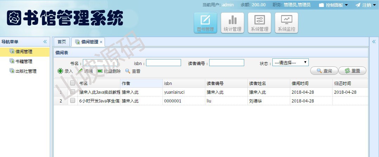Click the 刘德华 reader name cell

tap(269, 101)
